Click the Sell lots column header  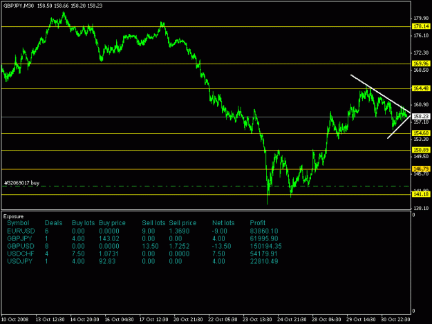pyautogui.click(x=153, y=223)
